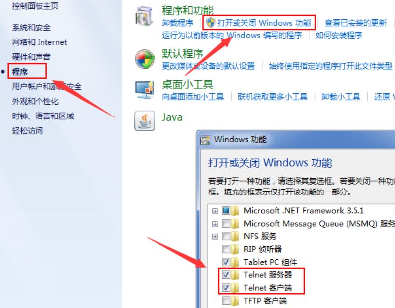Click the Programs and Features icon

[145, 16]
